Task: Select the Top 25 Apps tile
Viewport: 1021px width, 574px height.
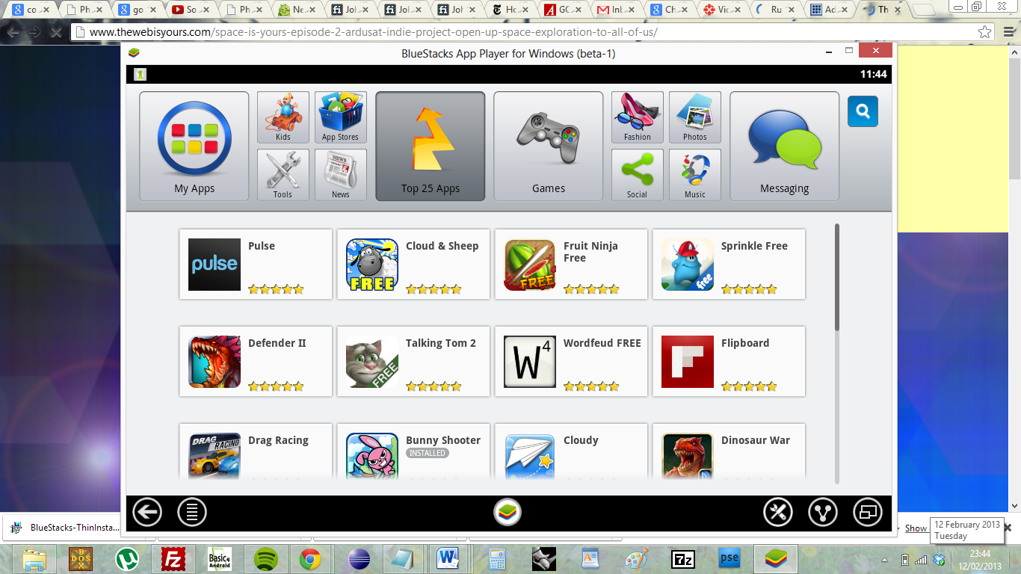Action: tap(431, 146)
